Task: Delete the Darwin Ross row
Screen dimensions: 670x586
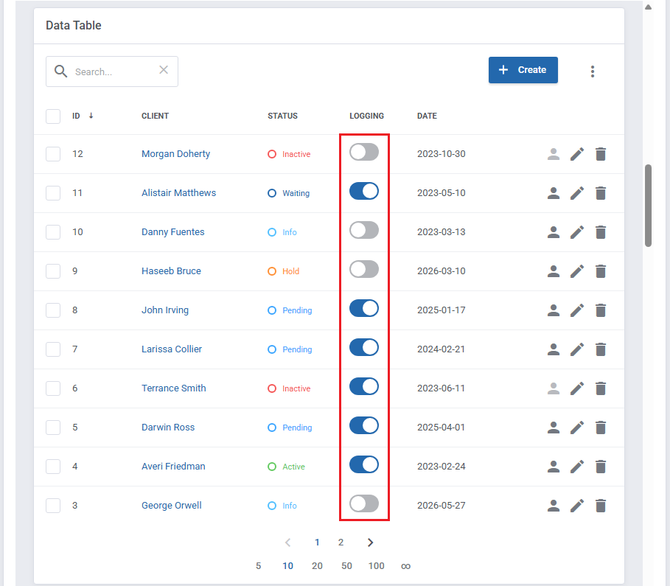Action: 601,428
